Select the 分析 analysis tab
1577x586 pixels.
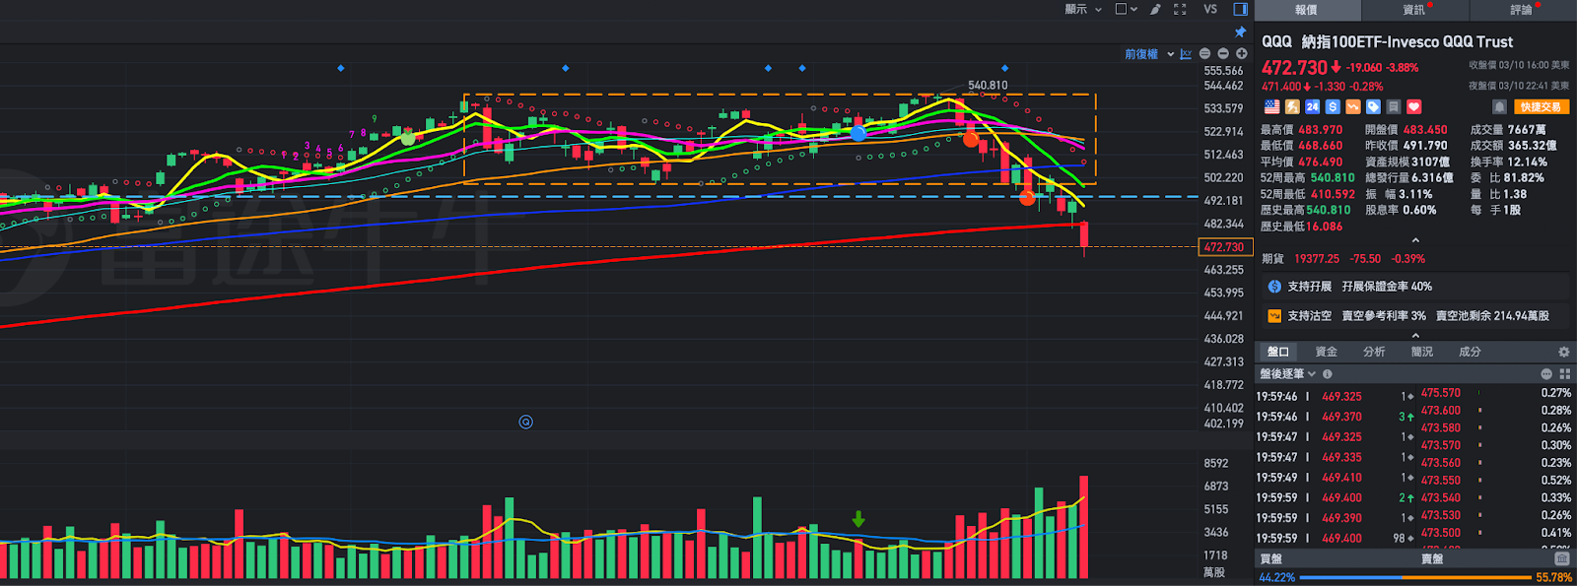pyautogui.click(x=1374, y=352)
